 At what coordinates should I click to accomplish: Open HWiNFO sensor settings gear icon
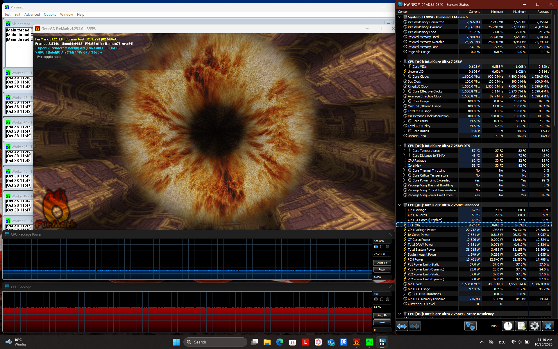click(534, 326)
